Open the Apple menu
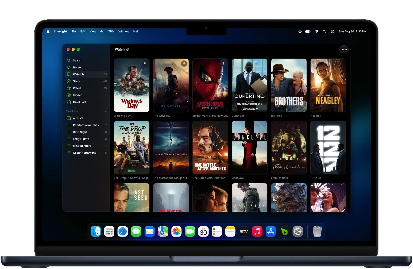The image size is (413, 269). tap(48, 31)
